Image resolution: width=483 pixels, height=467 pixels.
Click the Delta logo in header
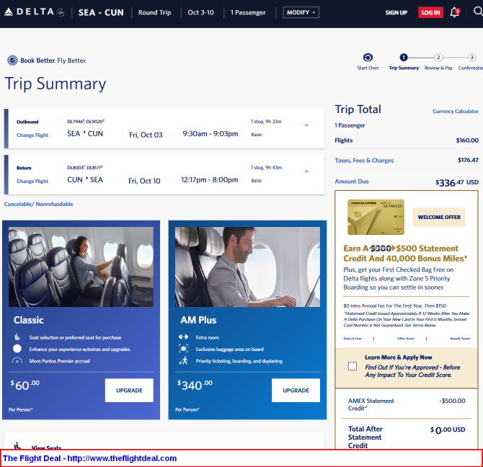[34, 12]
